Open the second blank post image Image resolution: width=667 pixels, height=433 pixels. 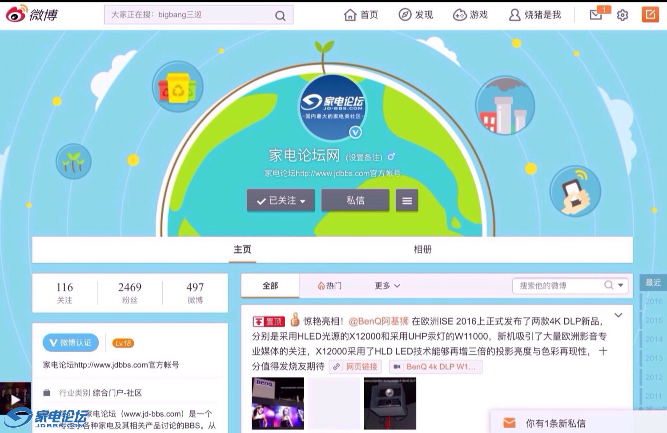click(334, 403)
